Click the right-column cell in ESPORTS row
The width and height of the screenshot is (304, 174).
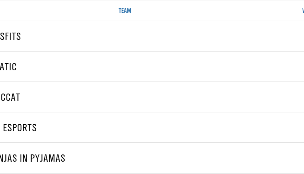tap(296, 128)
